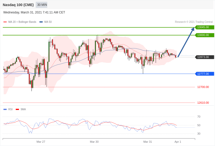Click the Research © 2021 Trading Central credit
Image resolution: width=215 pixels, height=146 pixels.
[194, 22]
